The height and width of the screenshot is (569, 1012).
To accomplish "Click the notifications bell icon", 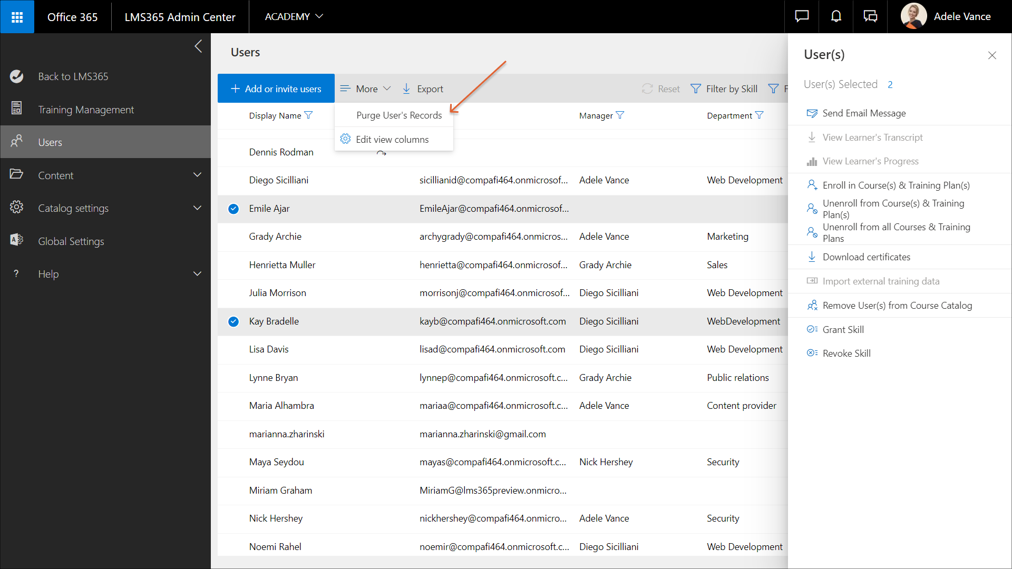I will point(836,17).
